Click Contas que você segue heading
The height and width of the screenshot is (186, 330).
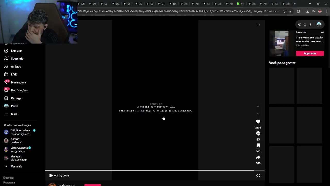pyautogui.click(x=18, y=125)
